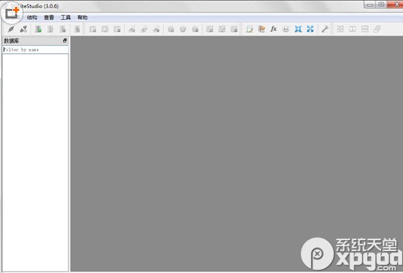Screen dimensions: 403x273
Task: Click the empty database list area
Action: (x=36, y=162)
